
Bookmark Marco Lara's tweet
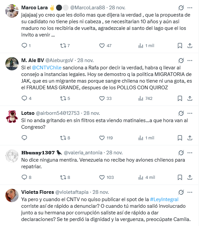179,45
